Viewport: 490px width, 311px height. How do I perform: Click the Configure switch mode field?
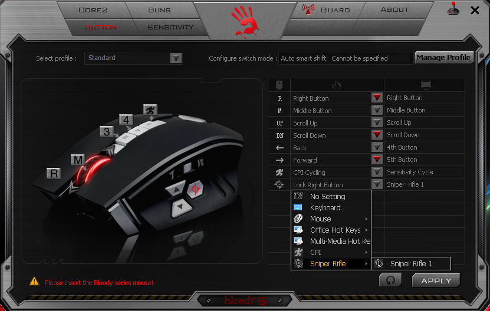tap(346, 58)
